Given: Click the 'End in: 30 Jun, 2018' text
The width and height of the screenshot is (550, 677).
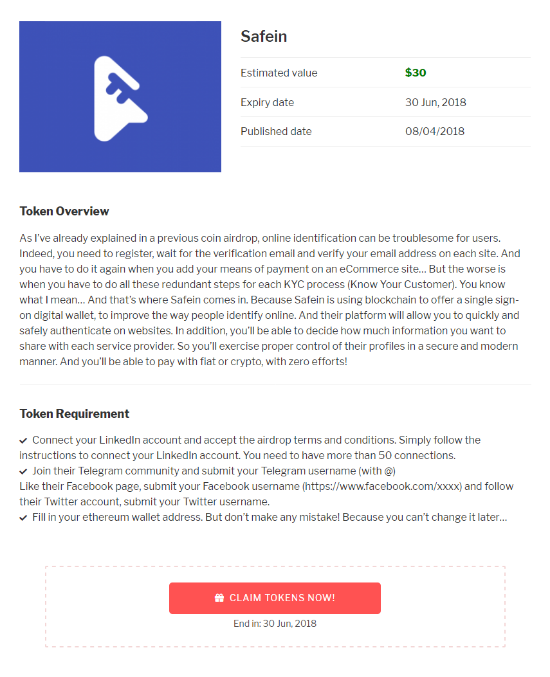Looking at the screenshot, I should [275, 624].
